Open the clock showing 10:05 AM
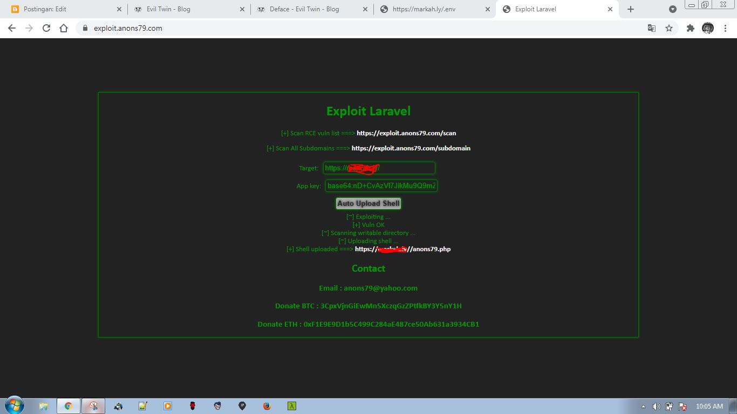The height and width of the screenshot is (414, 737). (x=709, y=406)
